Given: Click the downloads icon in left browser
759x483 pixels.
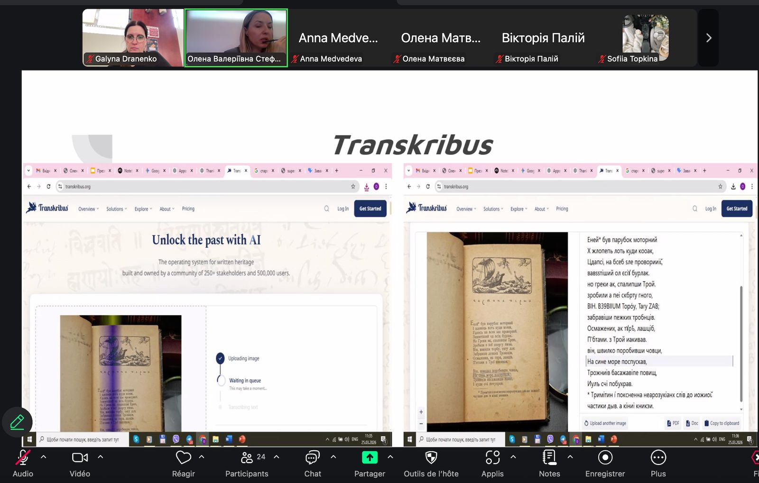Looking at the screenshot, I should coord(367,187).
